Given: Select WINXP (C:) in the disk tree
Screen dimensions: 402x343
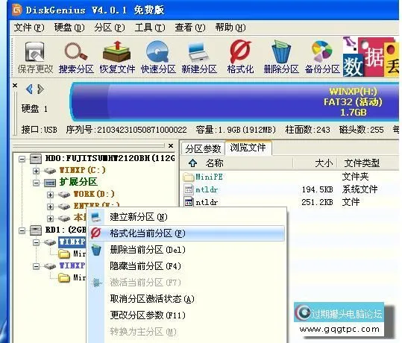Looking at the screenshot, I should [x=83, y=170].
